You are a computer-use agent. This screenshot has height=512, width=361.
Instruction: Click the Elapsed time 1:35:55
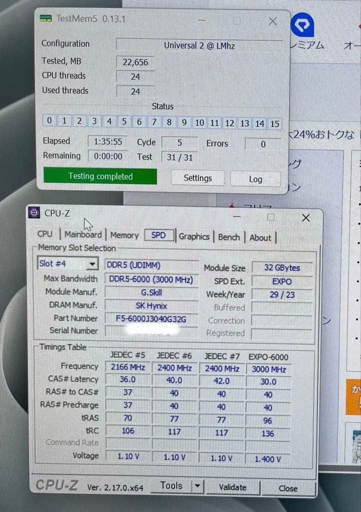[108, 141]
